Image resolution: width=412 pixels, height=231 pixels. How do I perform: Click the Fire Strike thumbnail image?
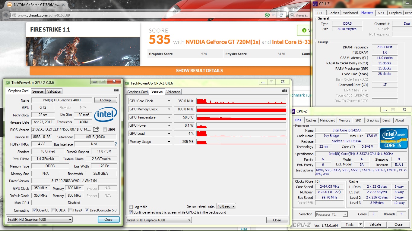pos(83,51)
